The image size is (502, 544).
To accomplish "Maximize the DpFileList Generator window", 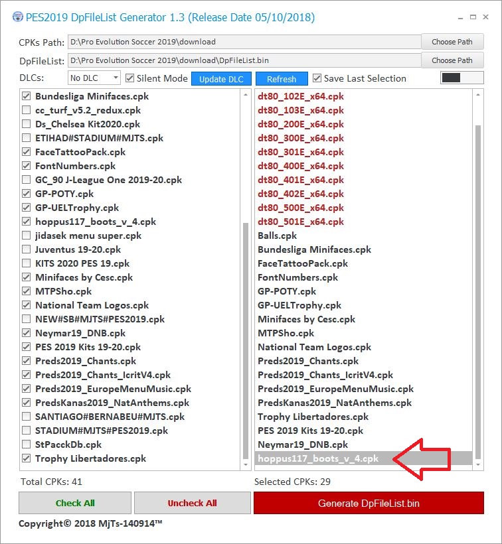I will [x=473, y=17].
